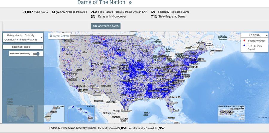Select the Alaska inset map
The image size is (269, 133).
click(x=21, y=113)
